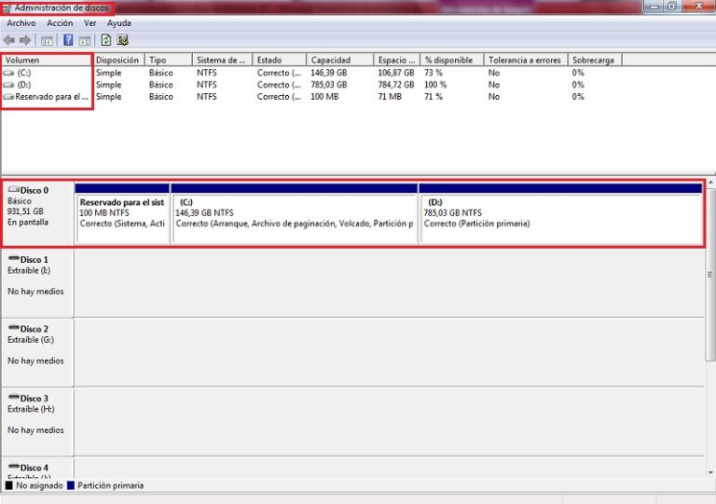Click the 931,51 GB Disco 0 size text

tap(25, 211)
